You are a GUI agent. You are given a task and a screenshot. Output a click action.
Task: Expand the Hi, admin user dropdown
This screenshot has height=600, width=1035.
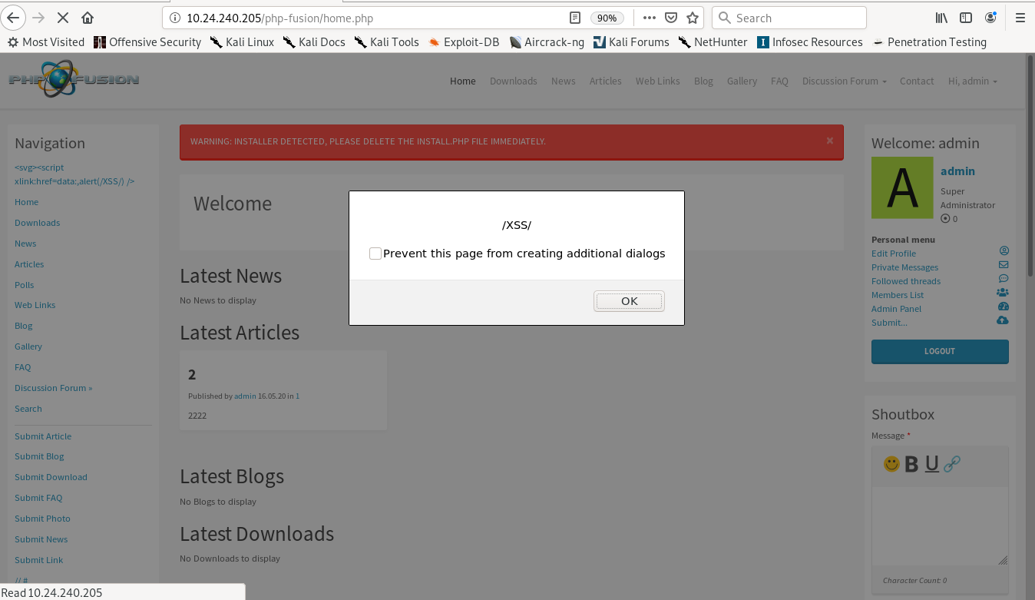click(x=973, y=81)
